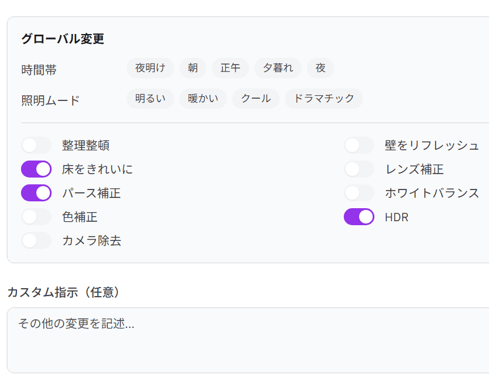Disable the パース補正 toggle
This screenshot has height=388, width=489.
point(36,193)
